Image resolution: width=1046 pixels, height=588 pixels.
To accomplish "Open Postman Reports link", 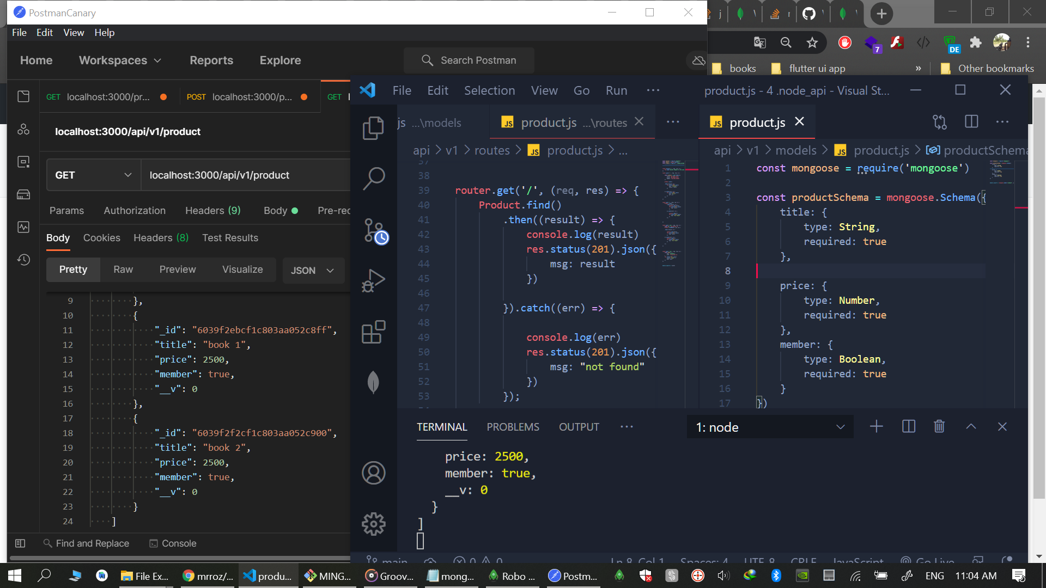I will coord(211,60).
